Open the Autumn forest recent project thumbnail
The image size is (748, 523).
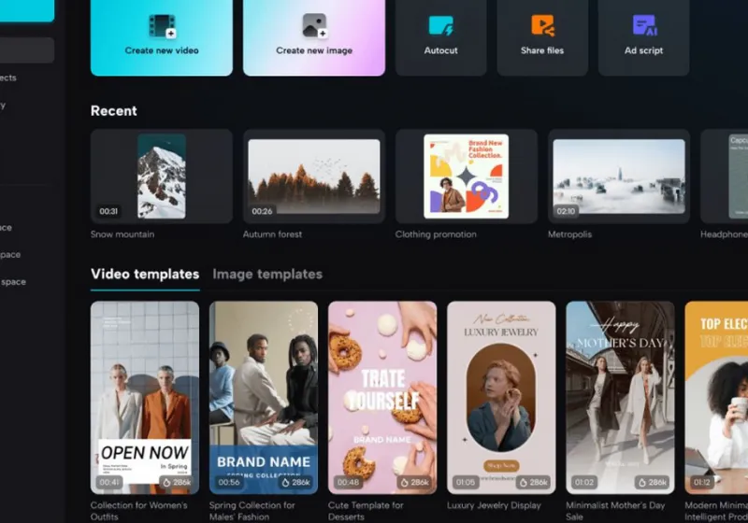pyautogui.click(x=314, y=177)
